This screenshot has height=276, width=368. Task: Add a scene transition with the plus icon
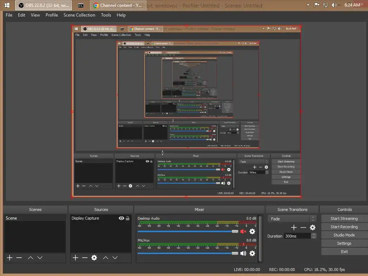tap(294, 227)
